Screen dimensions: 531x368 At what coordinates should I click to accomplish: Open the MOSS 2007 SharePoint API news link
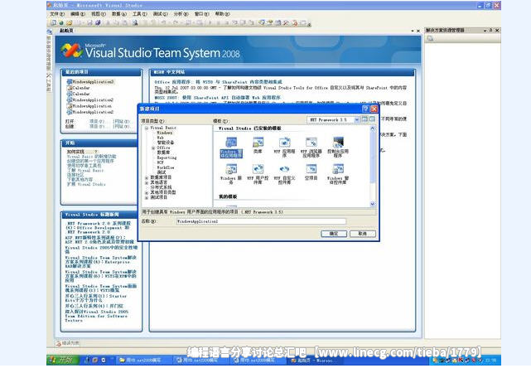[x=217, y=98]
